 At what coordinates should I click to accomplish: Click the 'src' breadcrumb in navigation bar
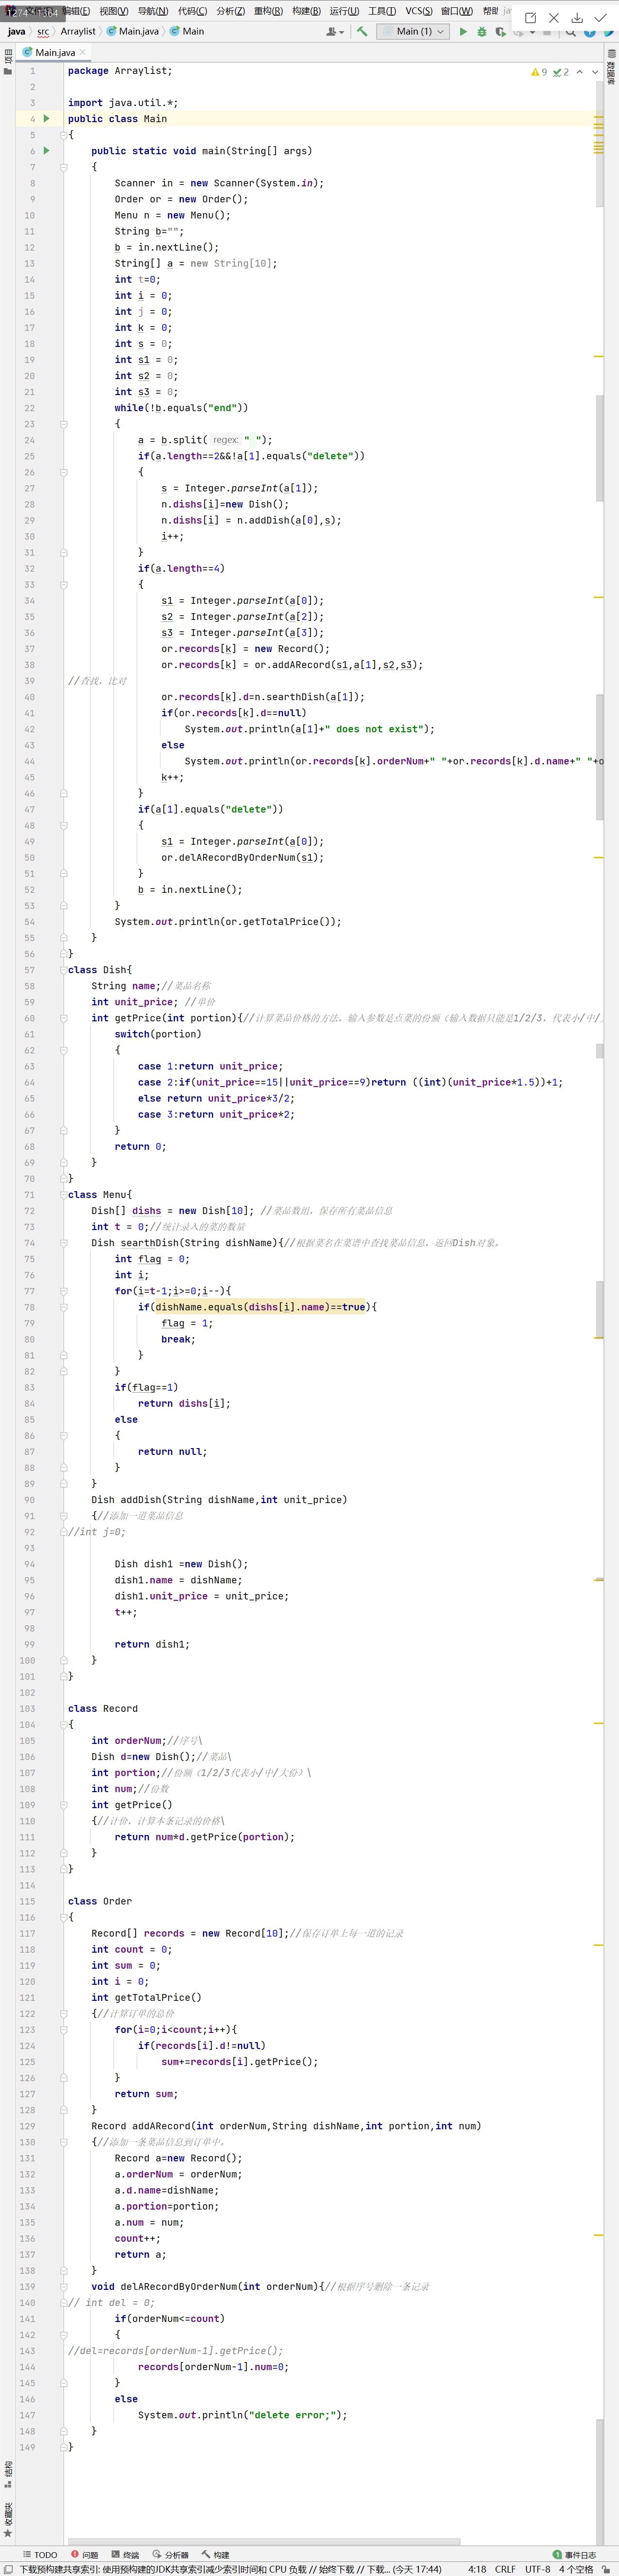pyautogui.click(x=43, y=32)
